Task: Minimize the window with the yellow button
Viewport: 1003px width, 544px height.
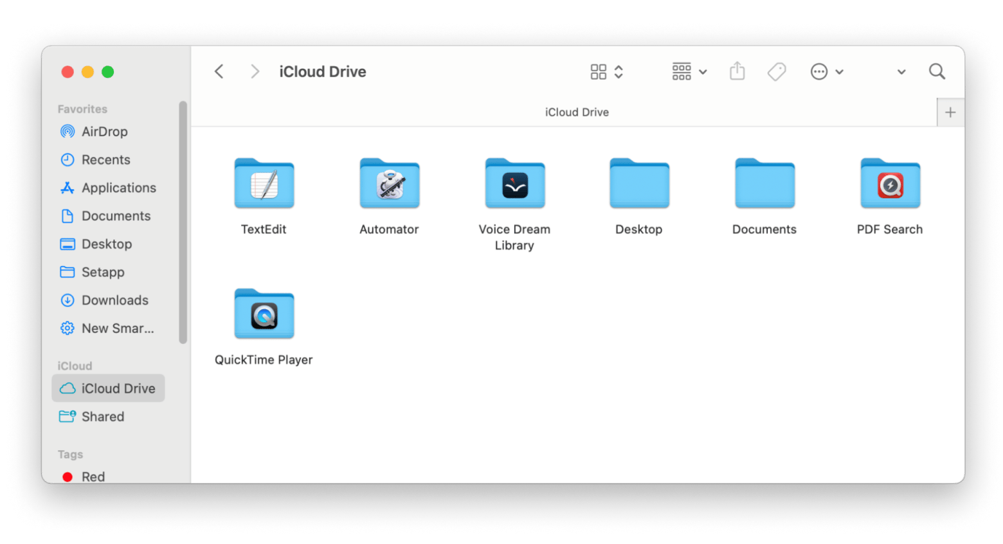Action: click(x=88, y=72)
